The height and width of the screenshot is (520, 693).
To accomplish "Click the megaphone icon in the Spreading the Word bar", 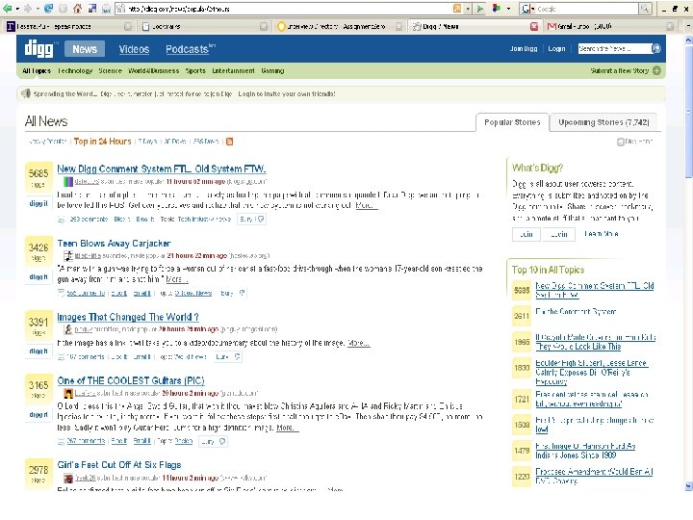I will point(26,93).
